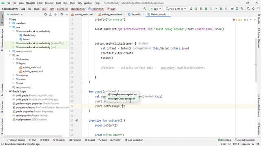The height and width of the screenshot is (146, 261).
Task: Expand the values folder
Action: pos(13,79)
